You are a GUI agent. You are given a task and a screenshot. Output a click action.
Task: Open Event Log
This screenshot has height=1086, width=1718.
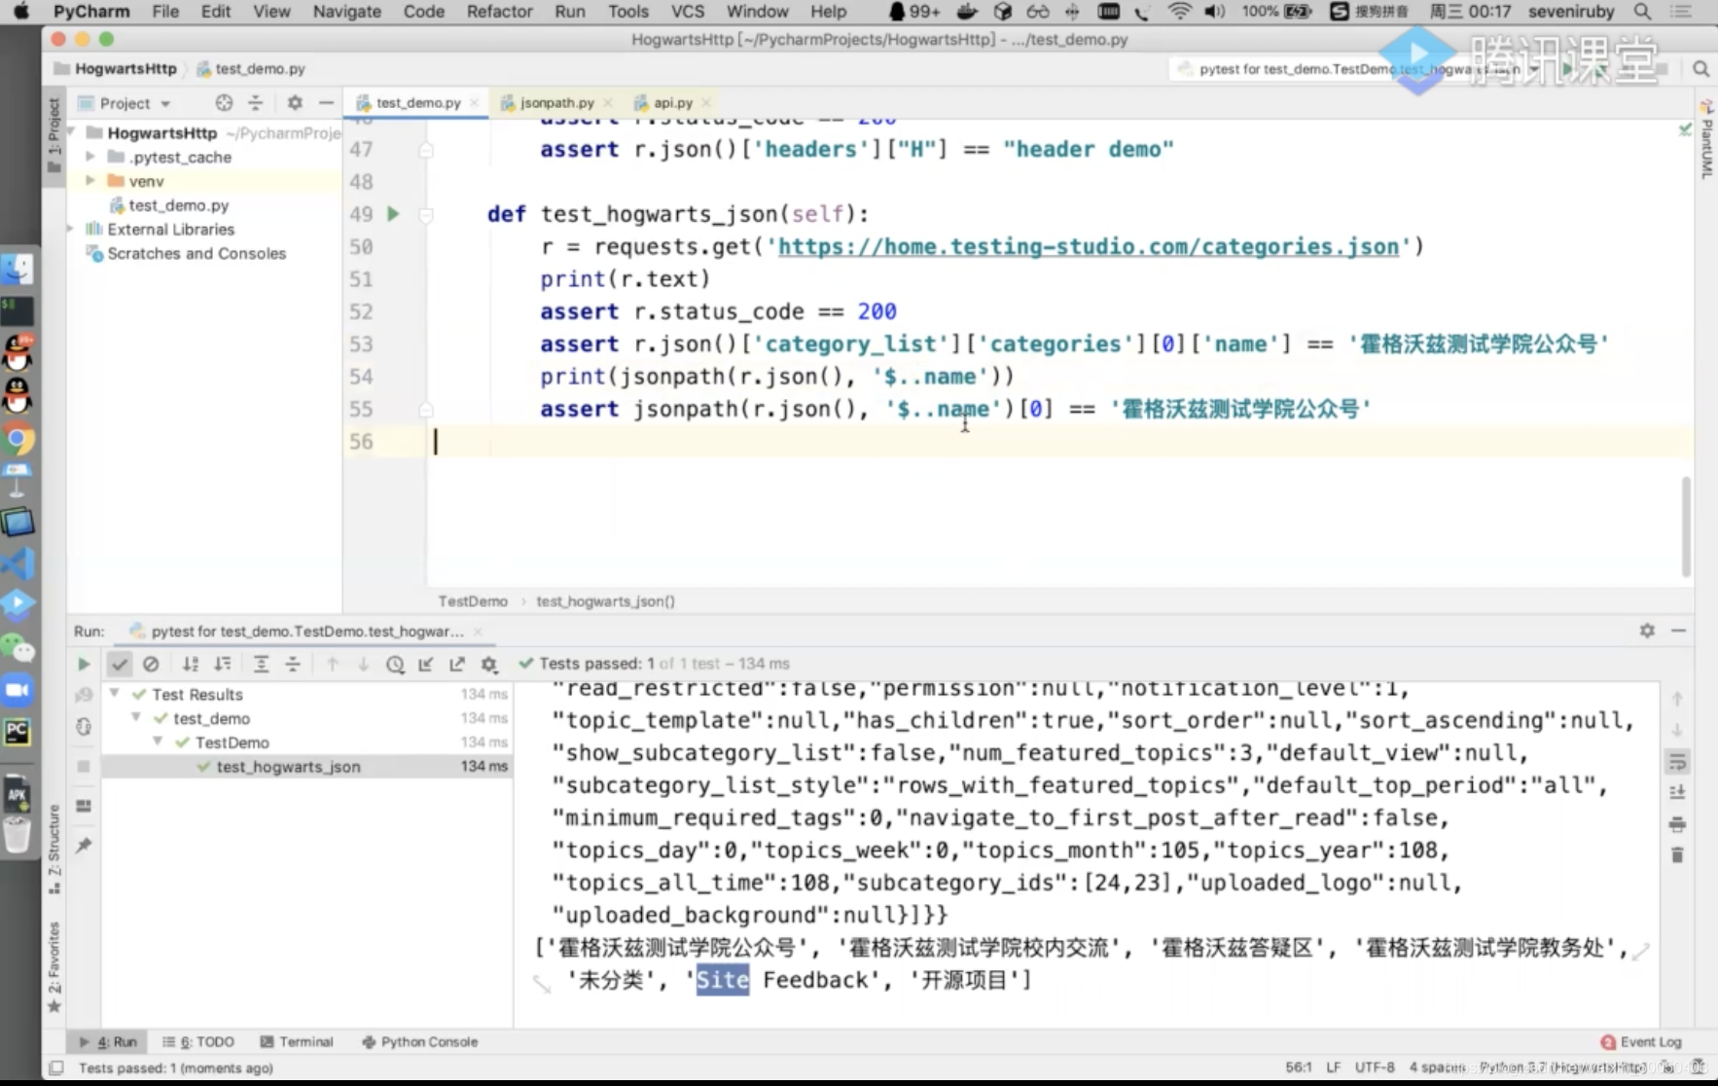coord(1641,1041)
